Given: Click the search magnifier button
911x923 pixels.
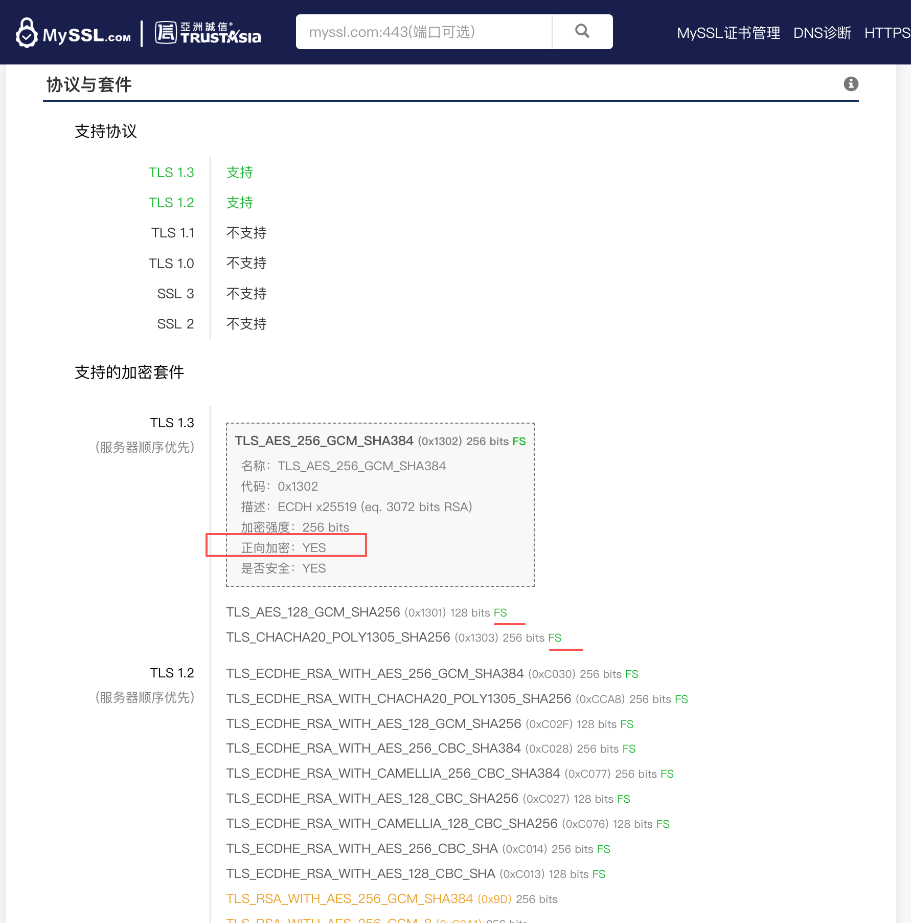Looking at the screenshot, I should point(582,32).
